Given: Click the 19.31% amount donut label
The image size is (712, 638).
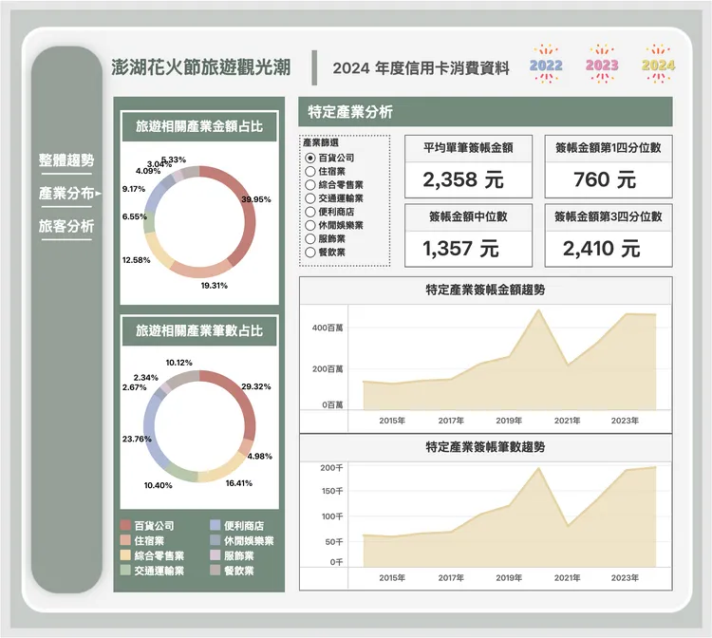Looking at the screenshot, I should point(215,286).
